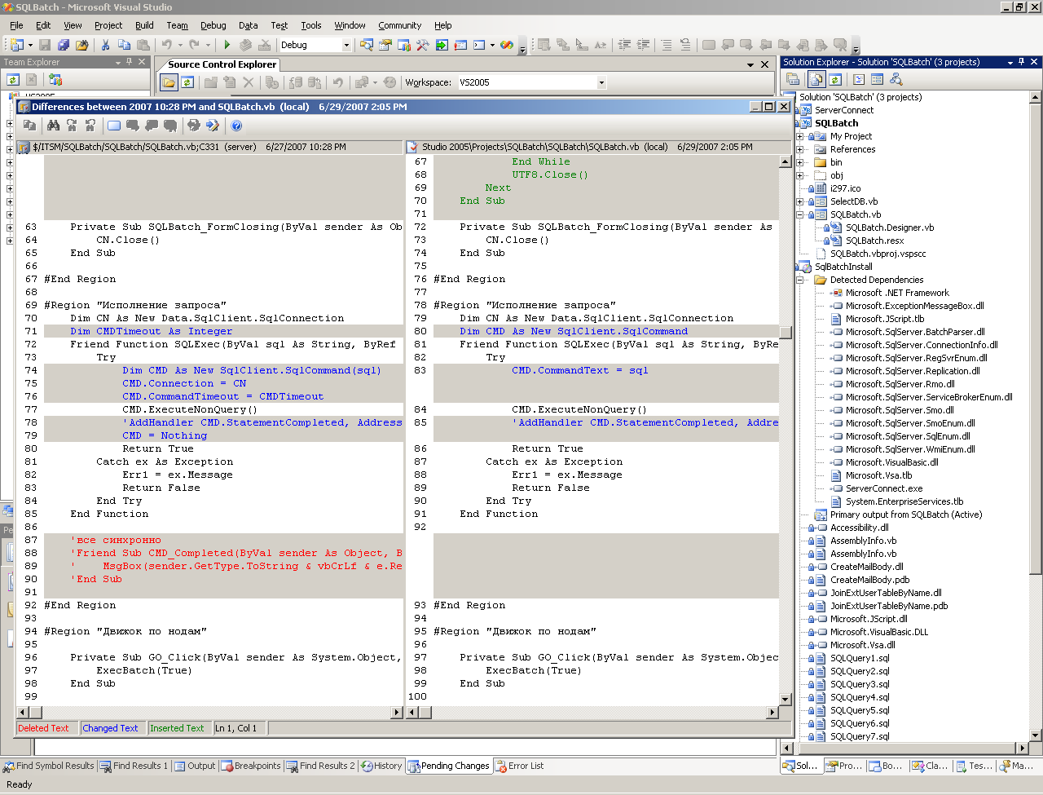Click the Save All toolbar icon
The height and width of the screenshot is (795, 1043).
click(x=63, y=45)
